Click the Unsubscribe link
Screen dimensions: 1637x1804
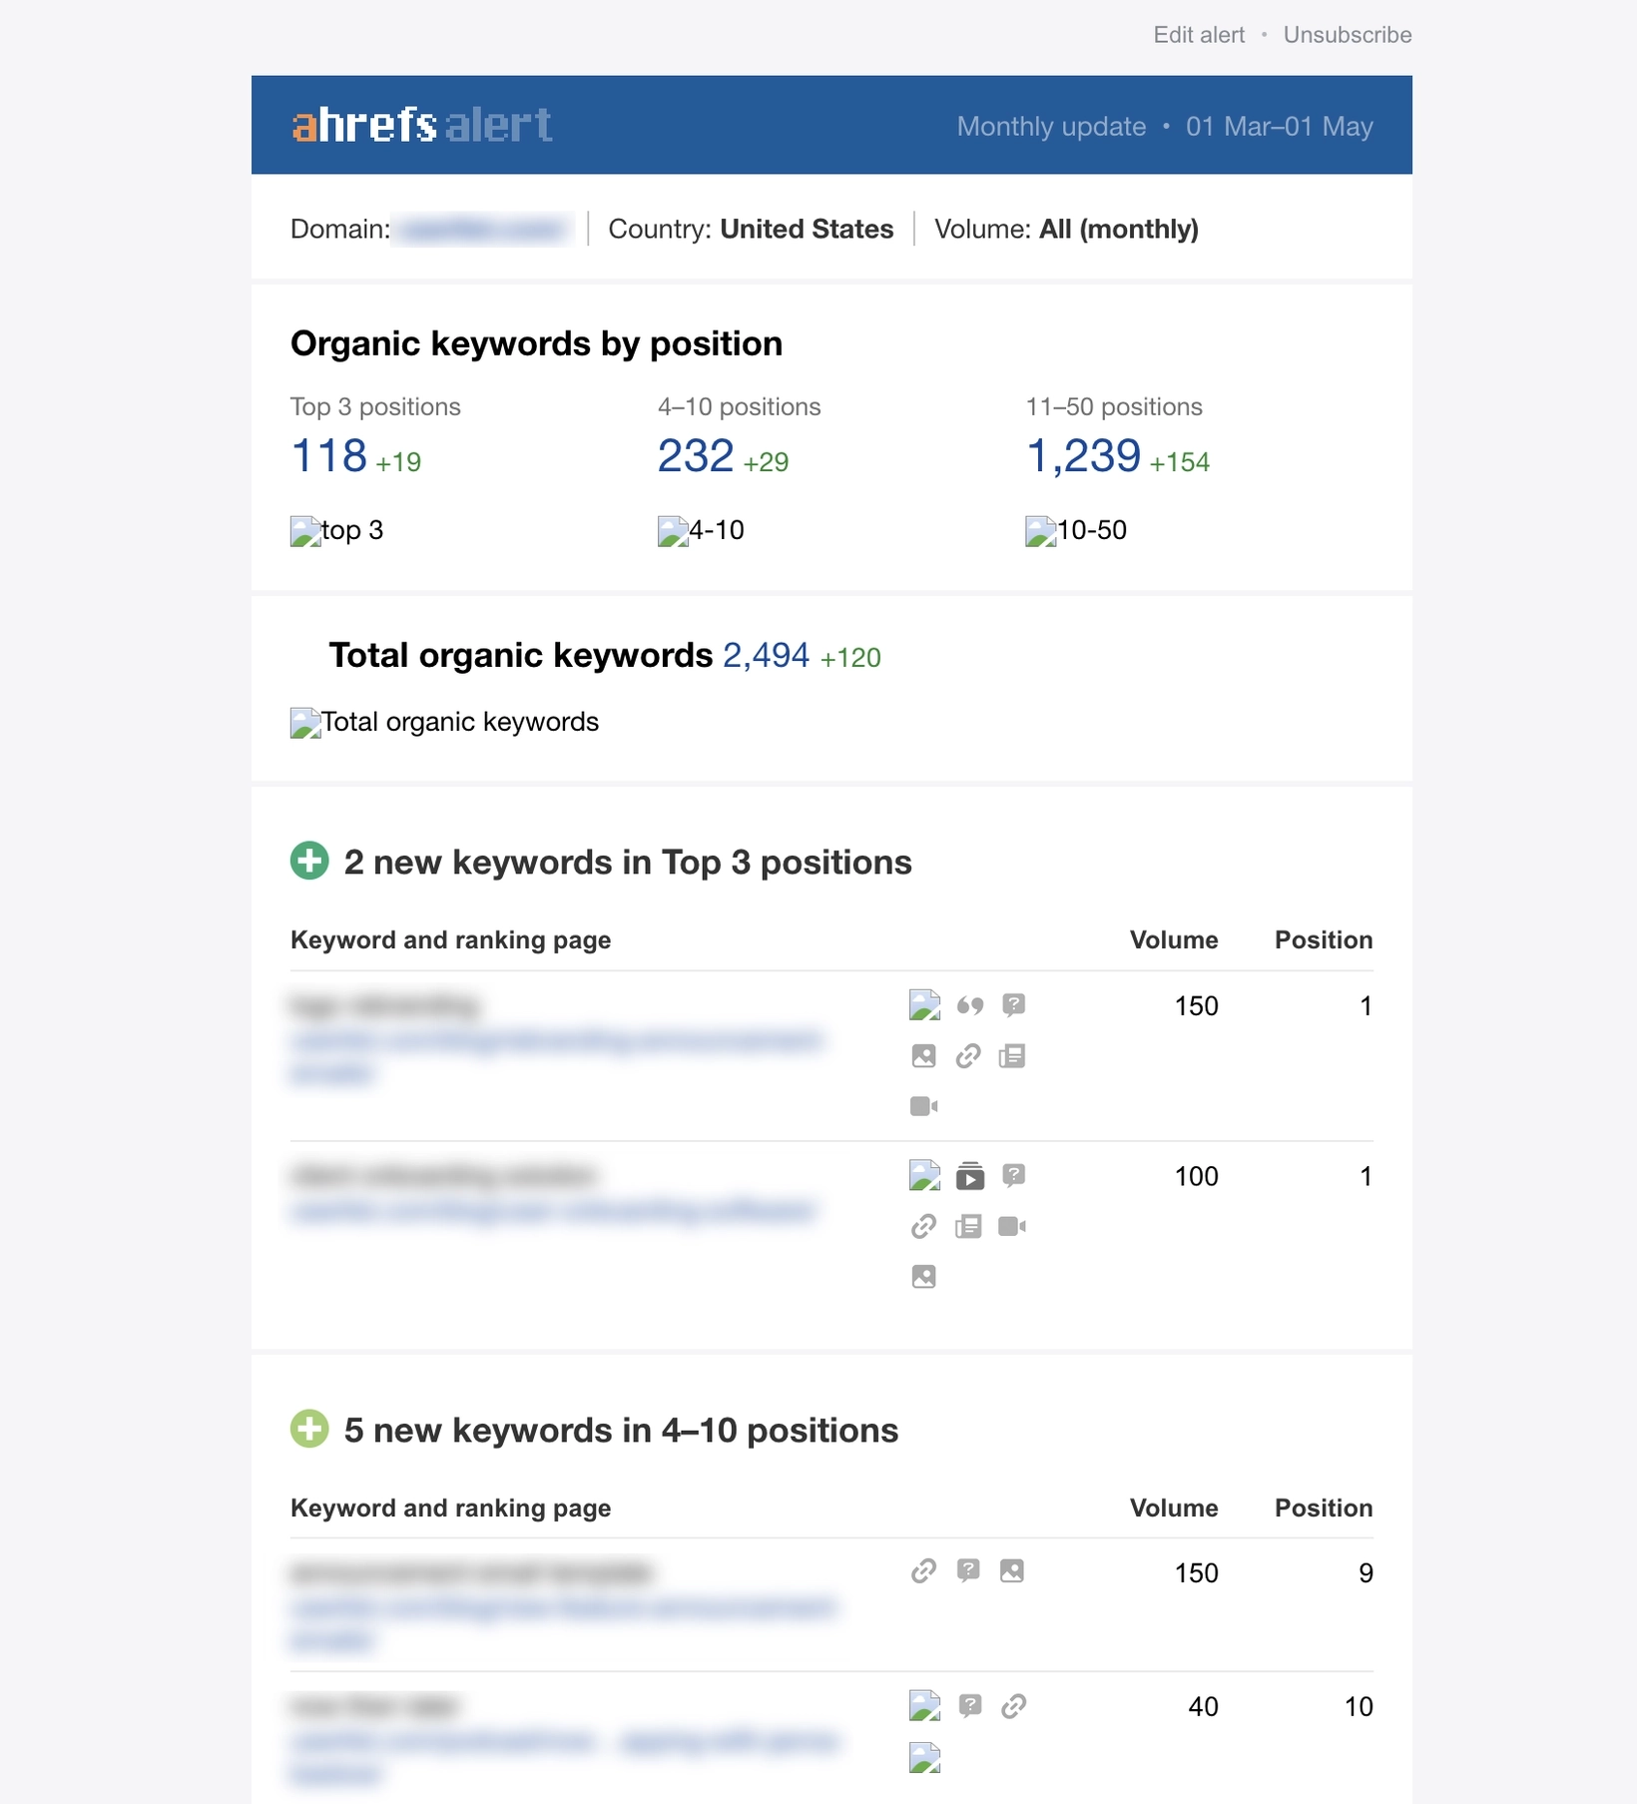(1347, 34)
